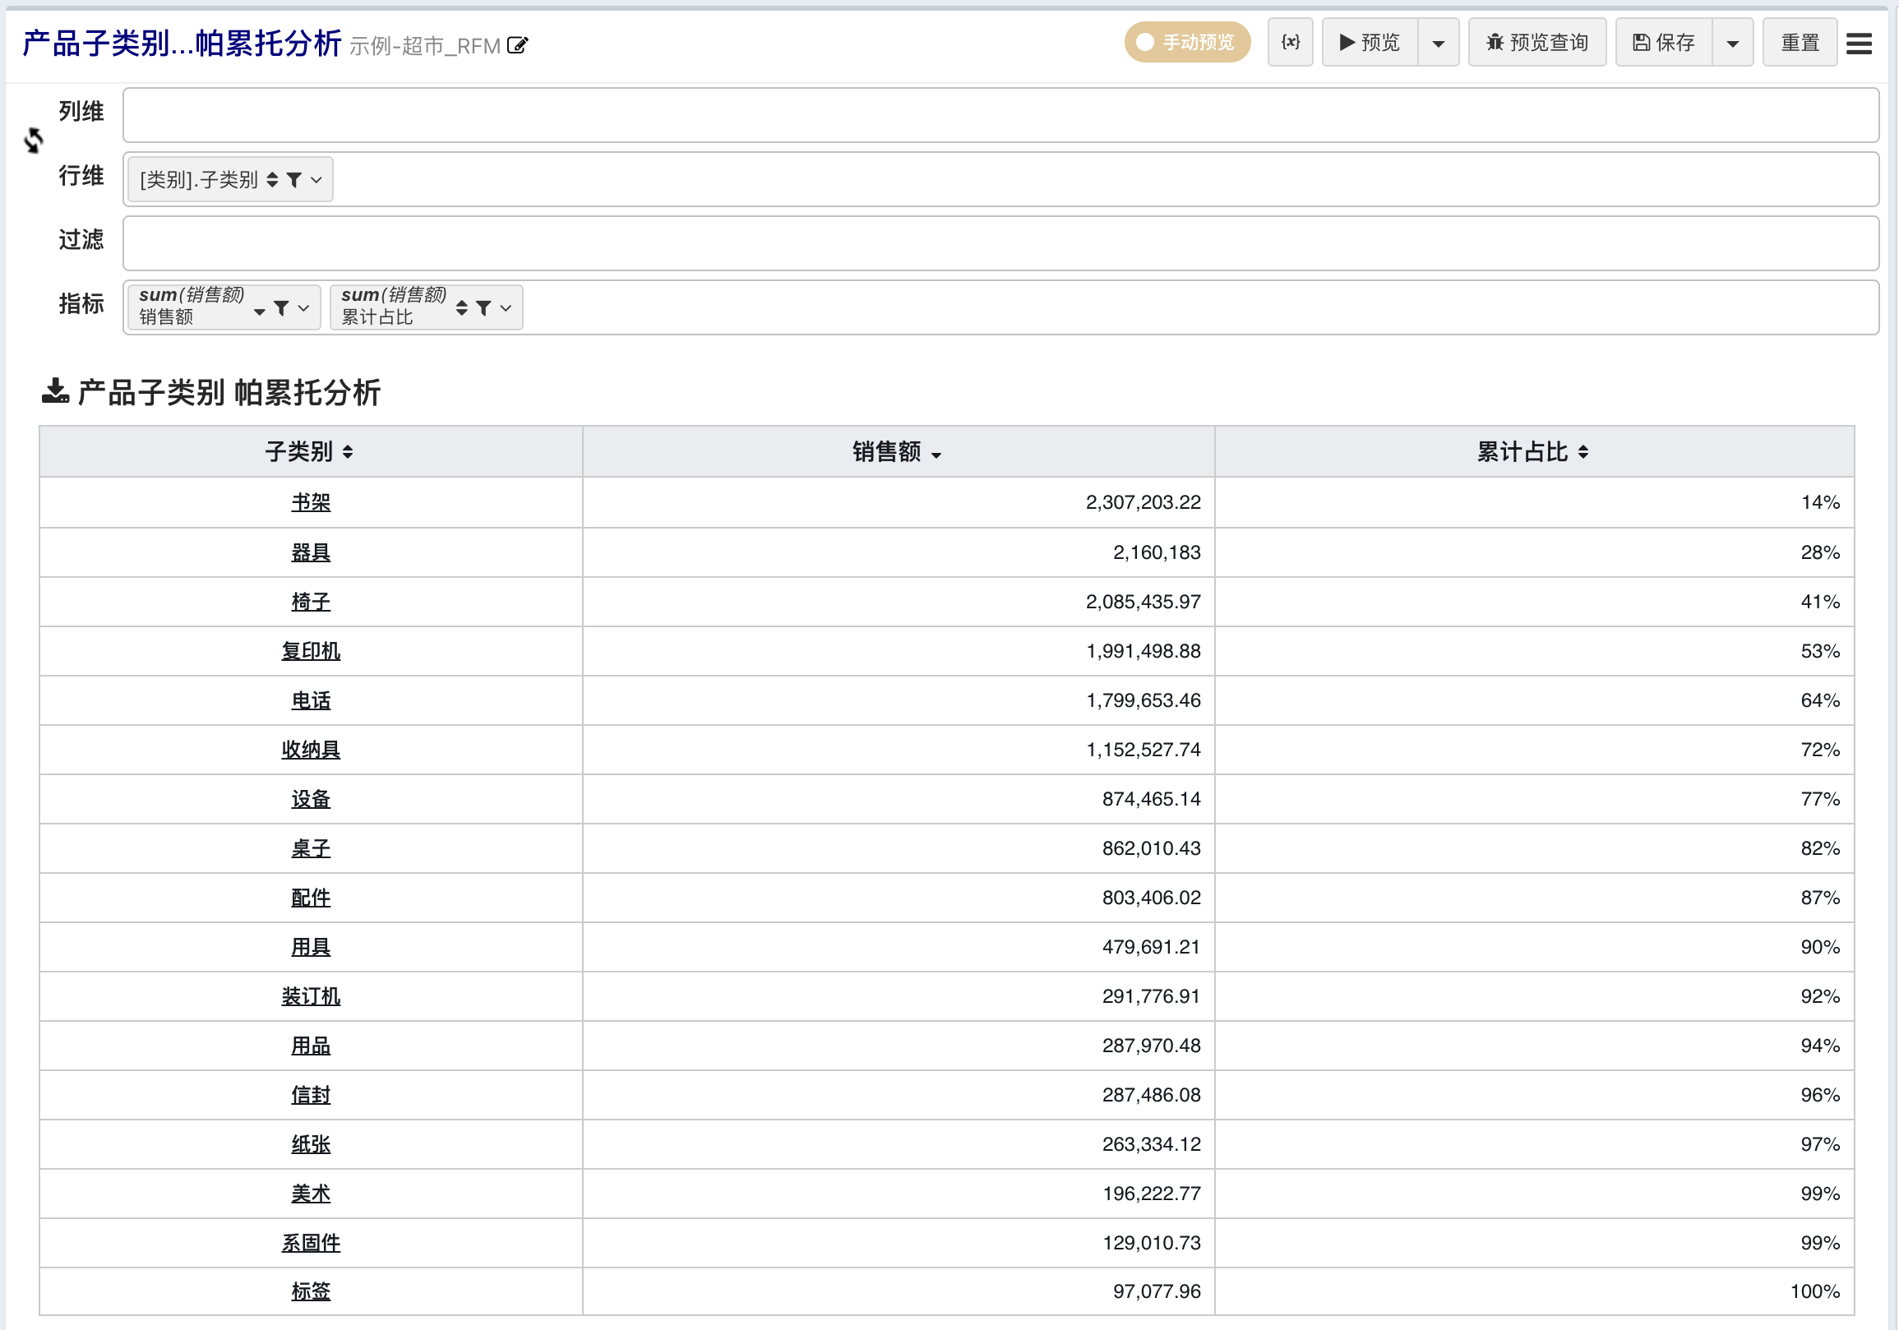Click the empty 过滤 filter field
This screenshot has height=1330, width=1899.
pyautogui.click(x=1000, y=243)
